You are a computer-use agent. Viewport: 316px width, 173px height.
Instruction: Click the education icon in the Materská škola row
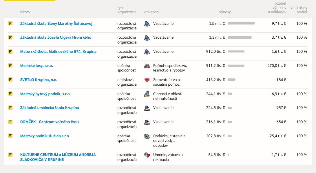pyautogui.click(x=147, y=52)
